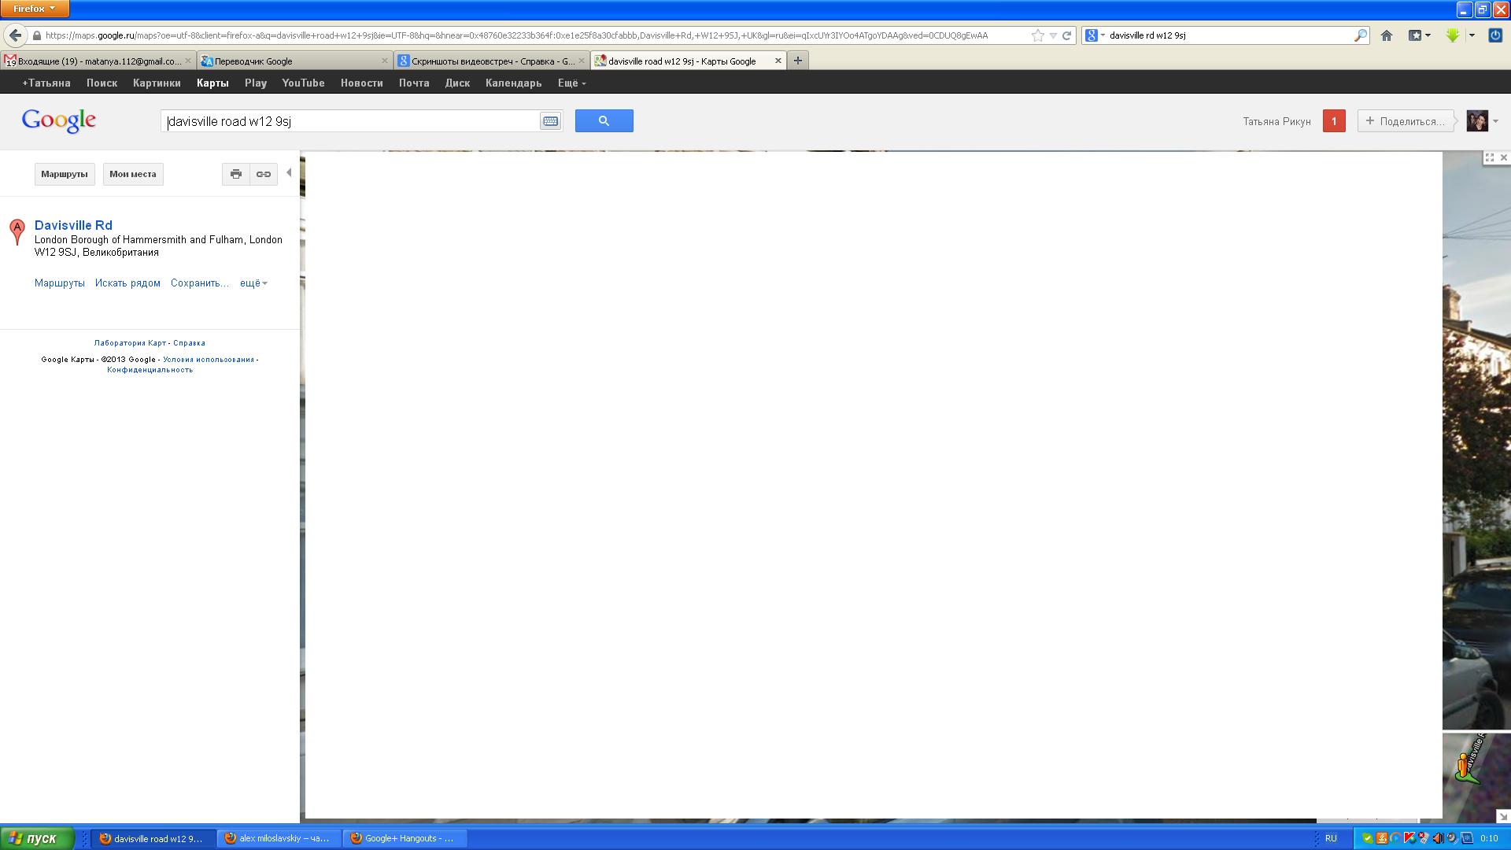
Task: Toggle the fullscreen Street View icon
Action: point(1489,157)
